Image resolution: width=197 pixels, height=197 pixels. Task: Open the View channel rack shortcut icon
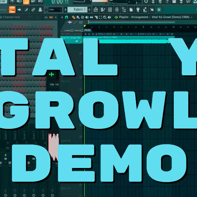(x=110, y=10)
